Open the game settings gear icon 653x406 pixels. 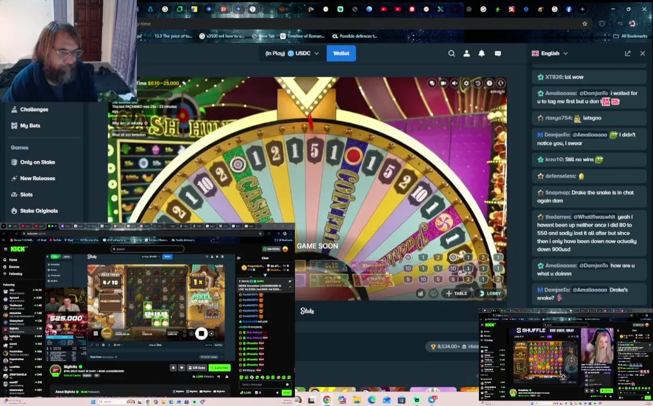click(466, 83)
